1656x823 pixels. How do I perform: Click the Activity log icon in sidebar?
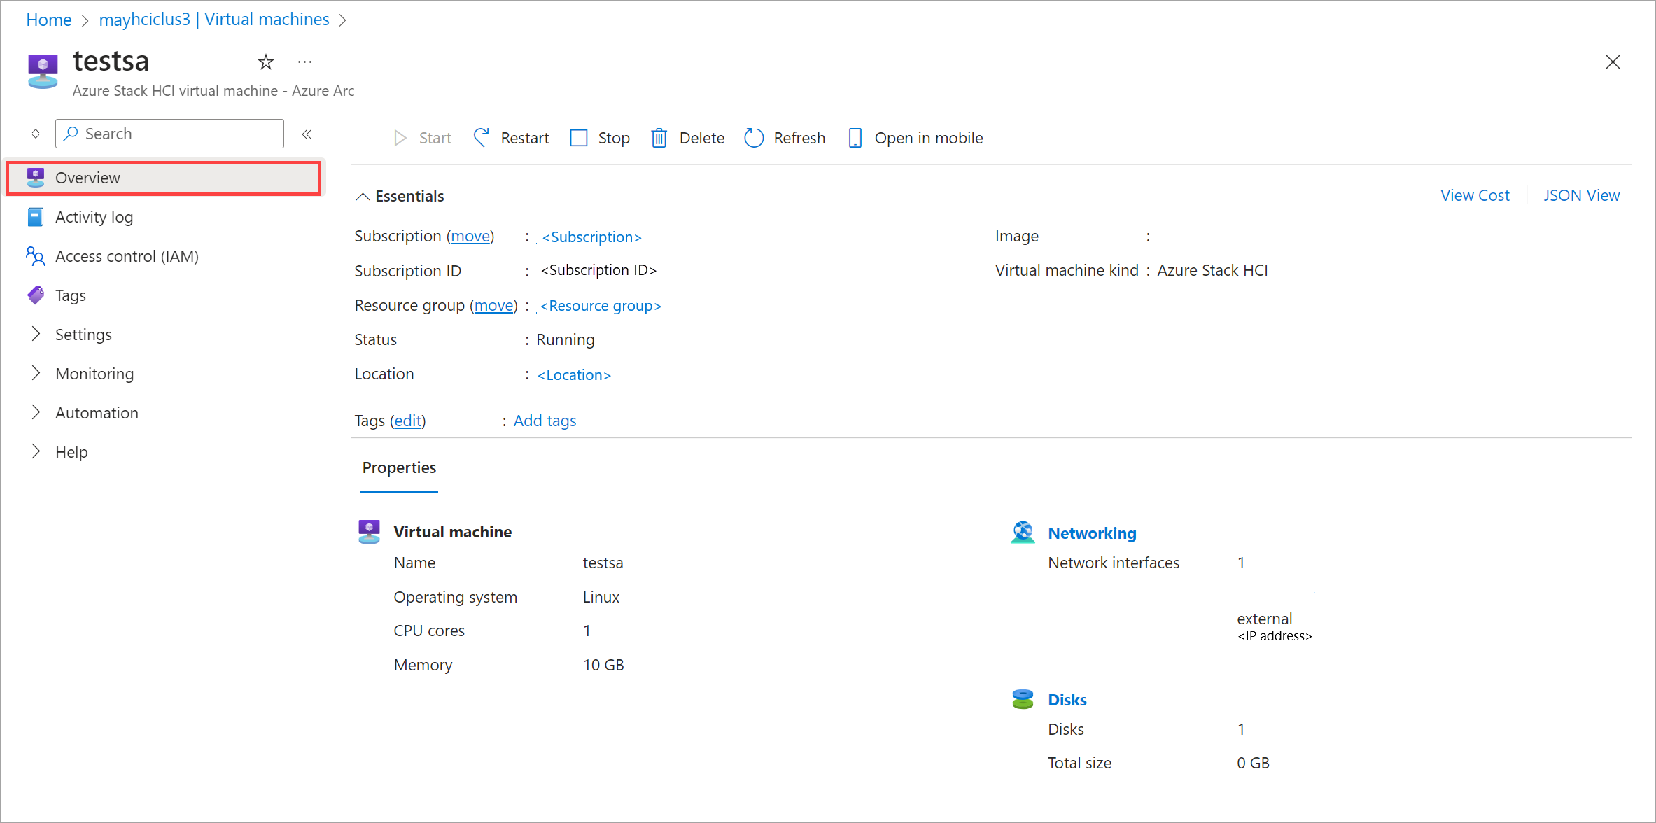36,217
